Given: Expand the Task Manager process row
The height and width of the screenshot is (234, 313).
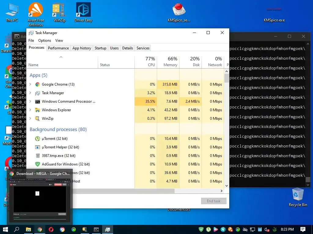Looking at the screenshot, I should [x=30, y=93].
